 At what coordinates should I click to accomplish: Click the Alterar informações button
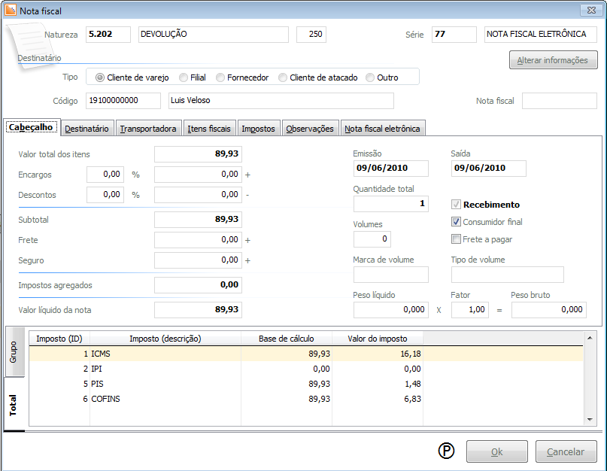pos(553,60)
